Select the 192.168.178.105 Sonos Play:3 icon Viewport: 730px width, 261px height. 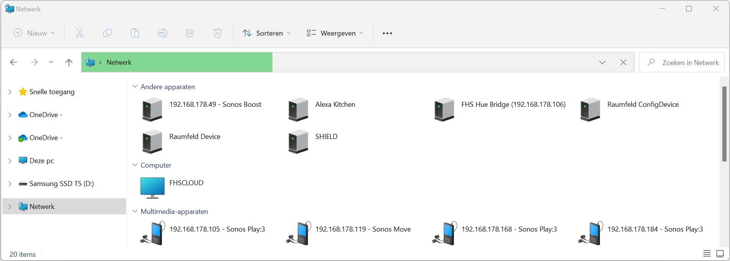[x=152, y=233]
